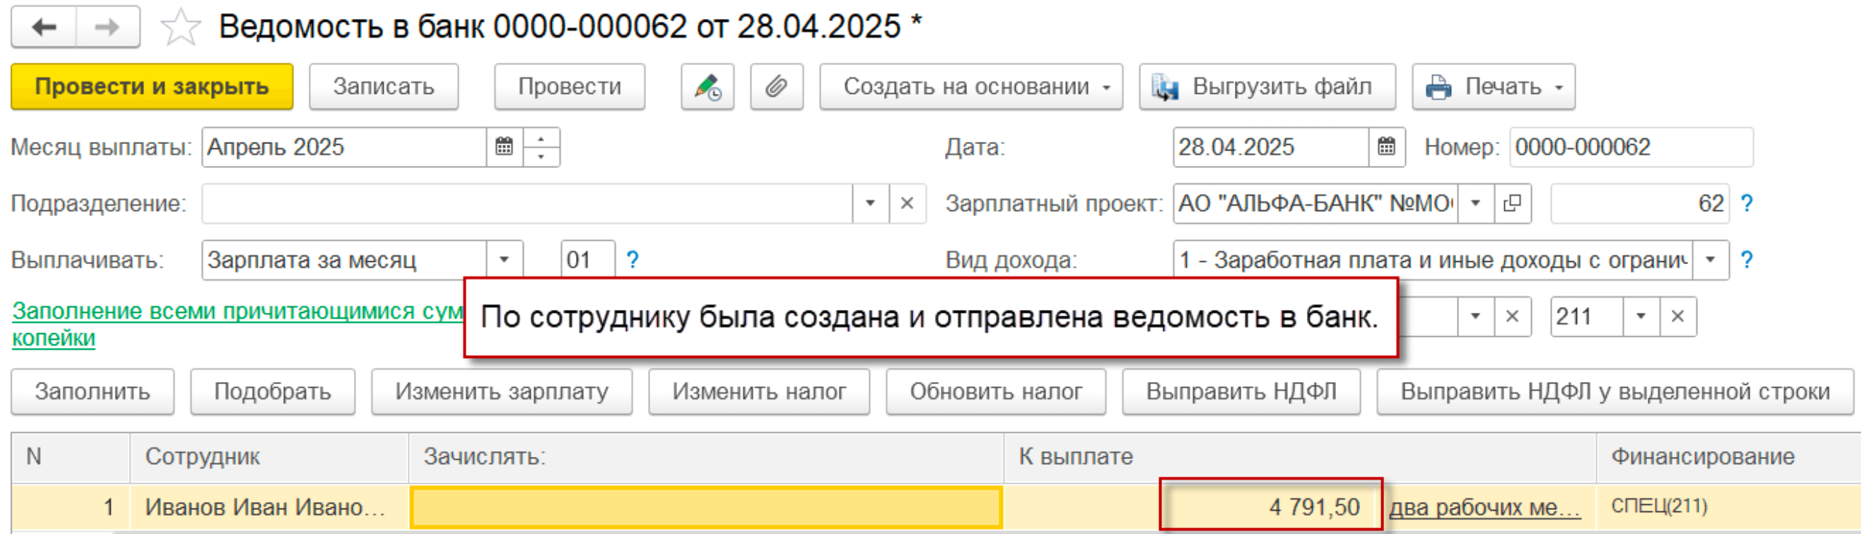This screenshot has height=534, width=1861.
Task: Focus the 'Номер' field
Action: click(1631, 147)
